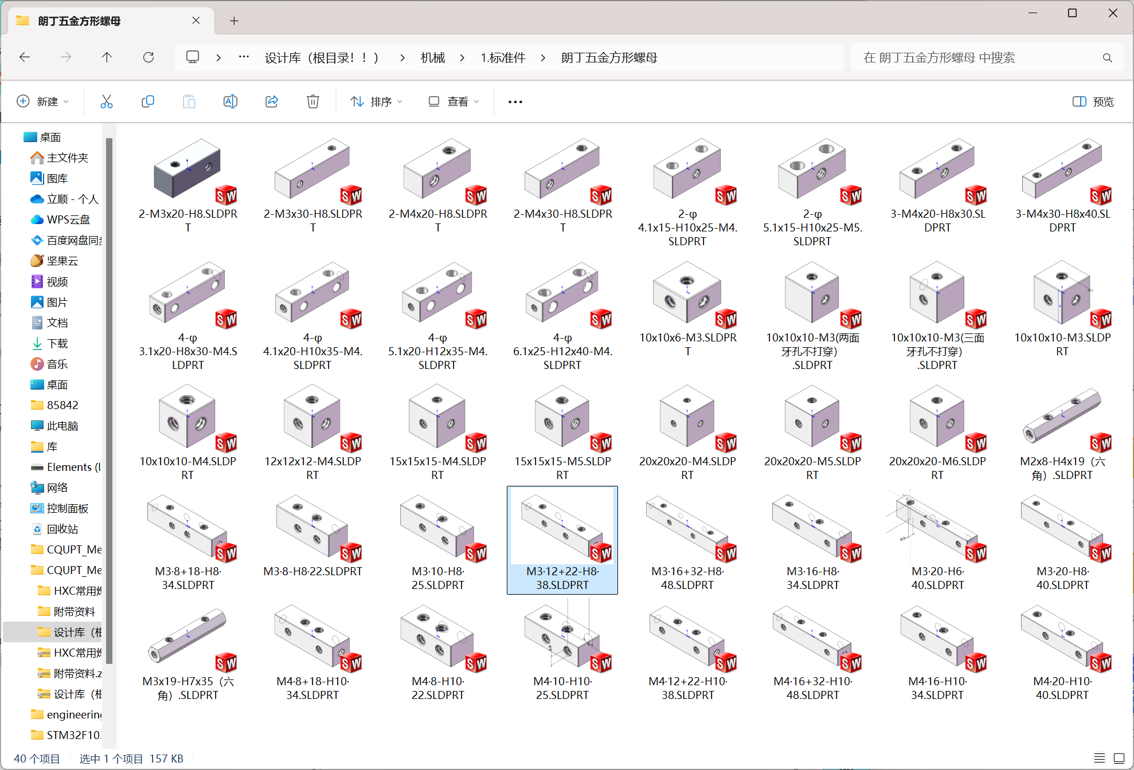
Task: Select HXC常用 folder under CQUPT_Me
Action: (69, 591)
